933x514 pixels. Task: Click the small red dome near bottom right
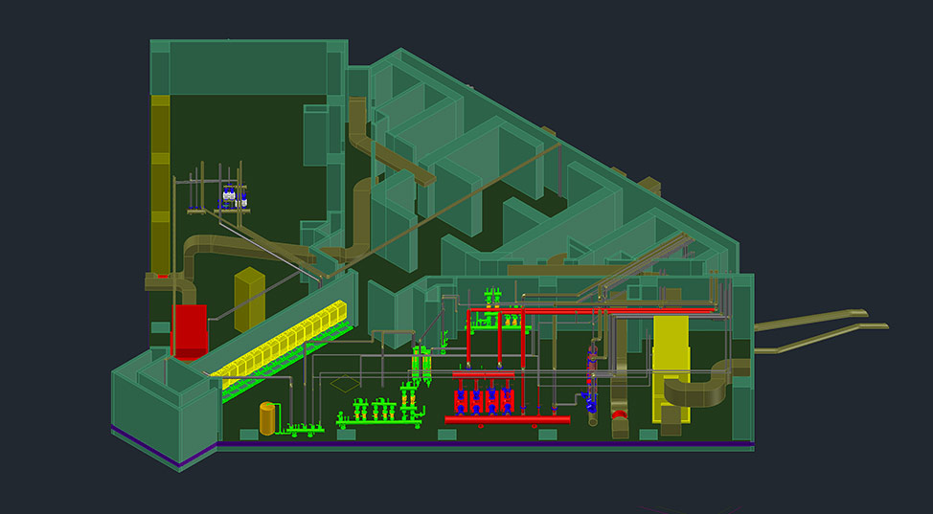pos(619,417)
